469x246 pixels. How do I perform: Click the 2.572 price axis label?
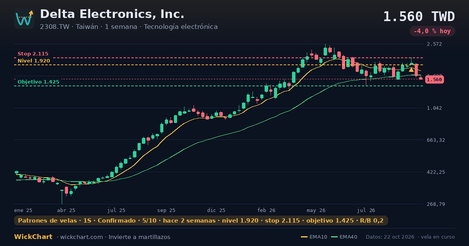(434, 44)
